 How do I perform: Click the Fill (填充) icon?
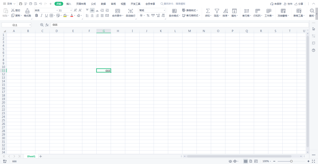coord(234,11)
